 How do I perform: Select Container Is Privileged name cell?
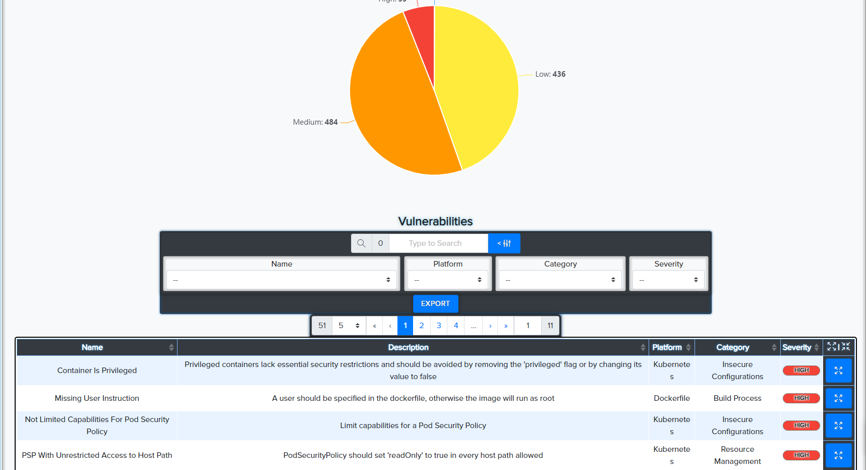point(97,371)
